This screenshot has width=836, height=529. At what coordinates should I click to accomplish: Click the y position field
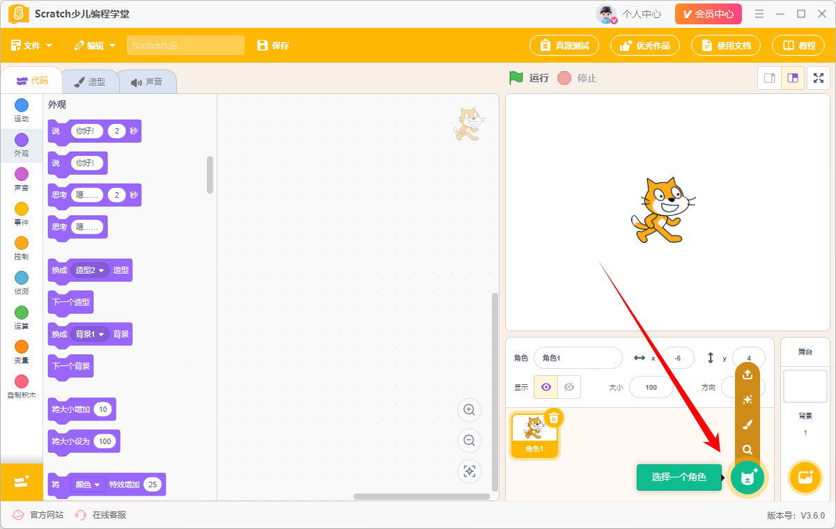[749, 358]
